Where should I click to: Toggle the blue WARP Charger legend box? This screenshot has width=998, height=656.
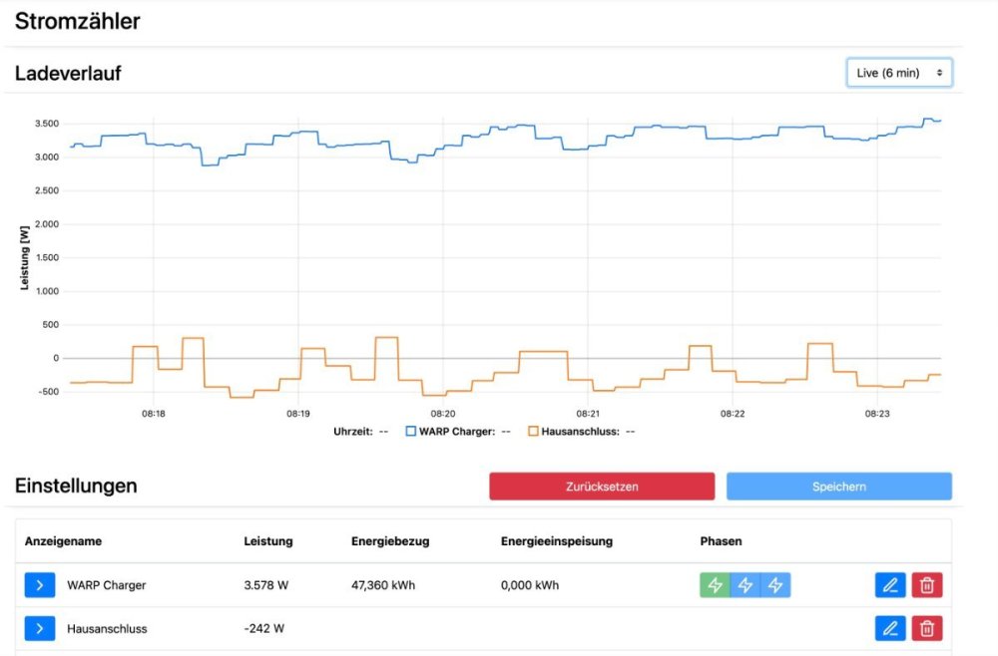tap(411, 432)
